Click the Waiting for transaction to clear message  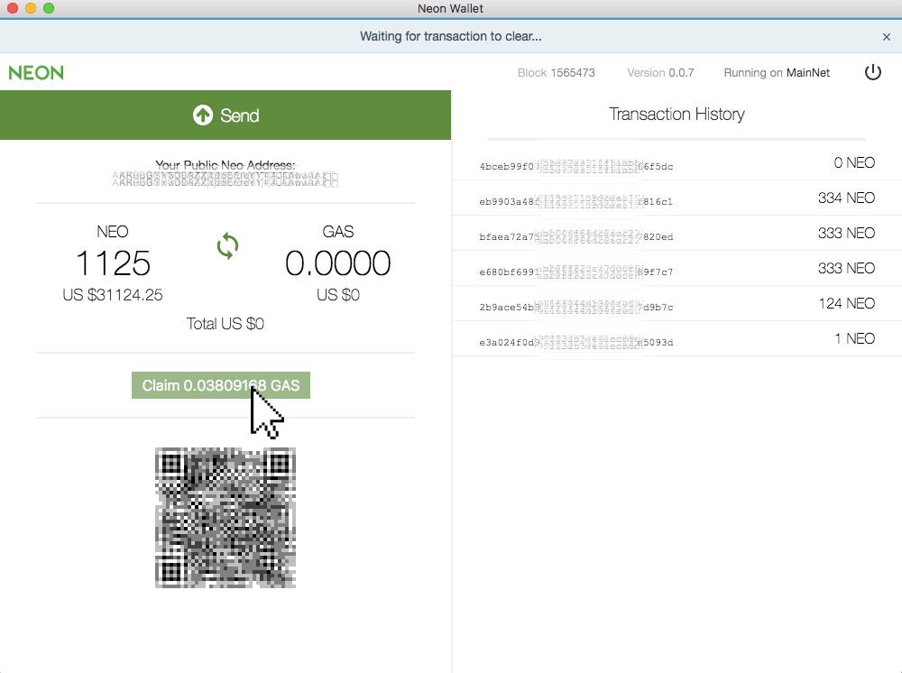coord(450,36)
